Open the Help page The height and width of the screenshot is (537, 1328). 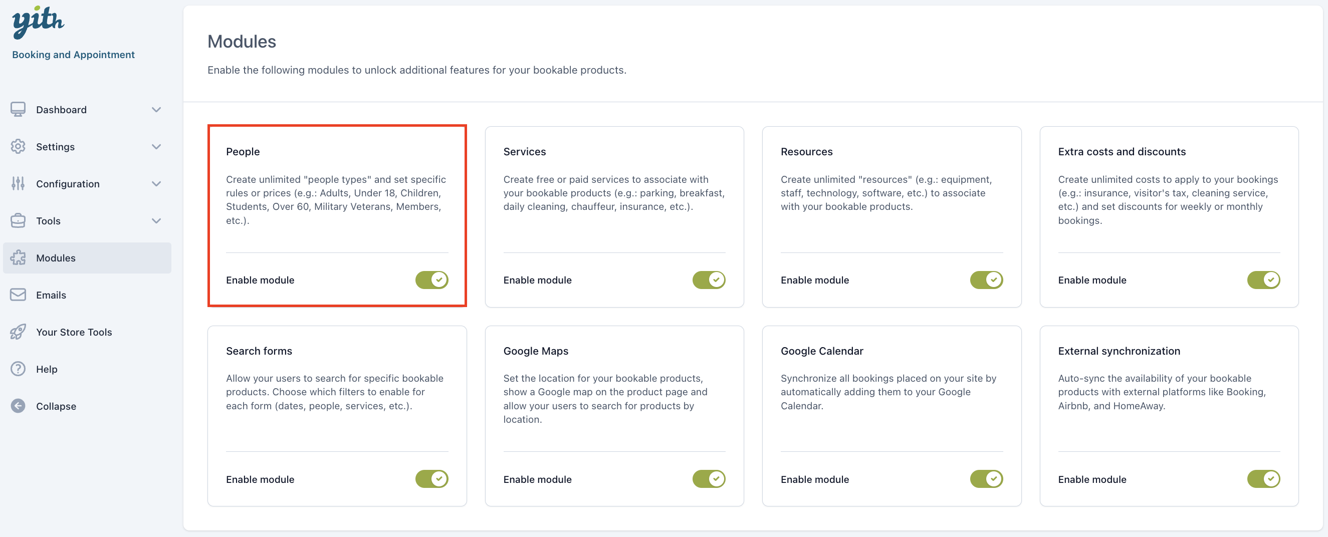point(87,370)
